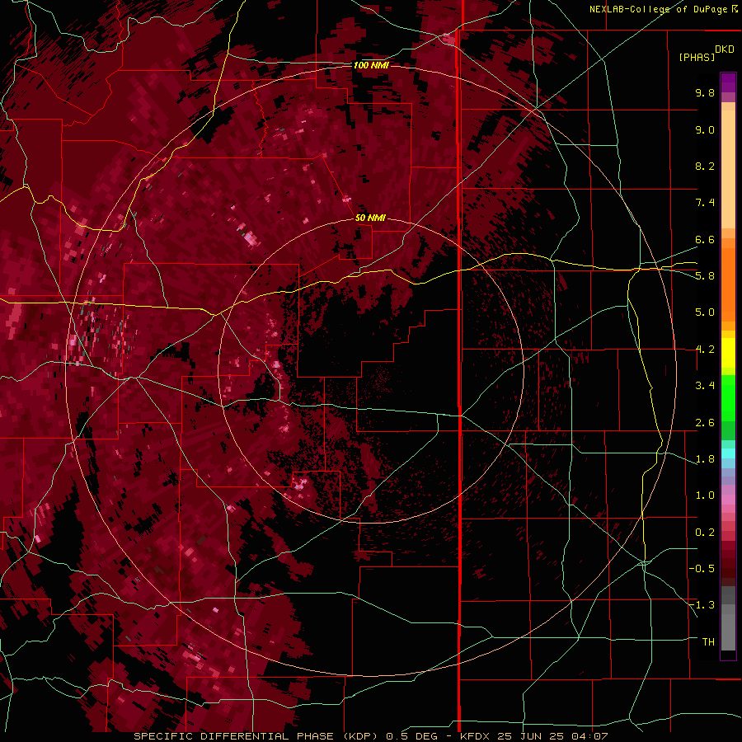Viewport: 742px width, 742px height.
Task: Click the 9.8 value on the color scale
Action: click(705, 92)
